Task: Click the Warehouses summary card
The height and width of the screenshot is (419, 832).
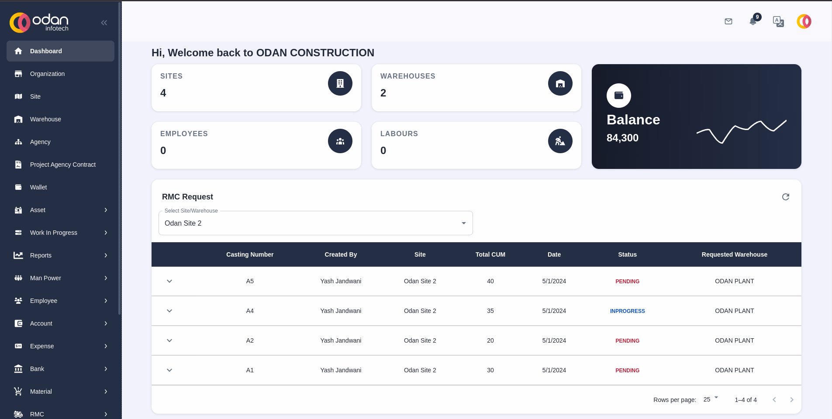Action: [x=476, y=88]
